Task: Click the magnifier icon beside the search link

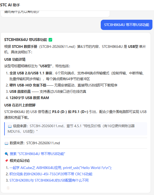Action: point(6,154)
